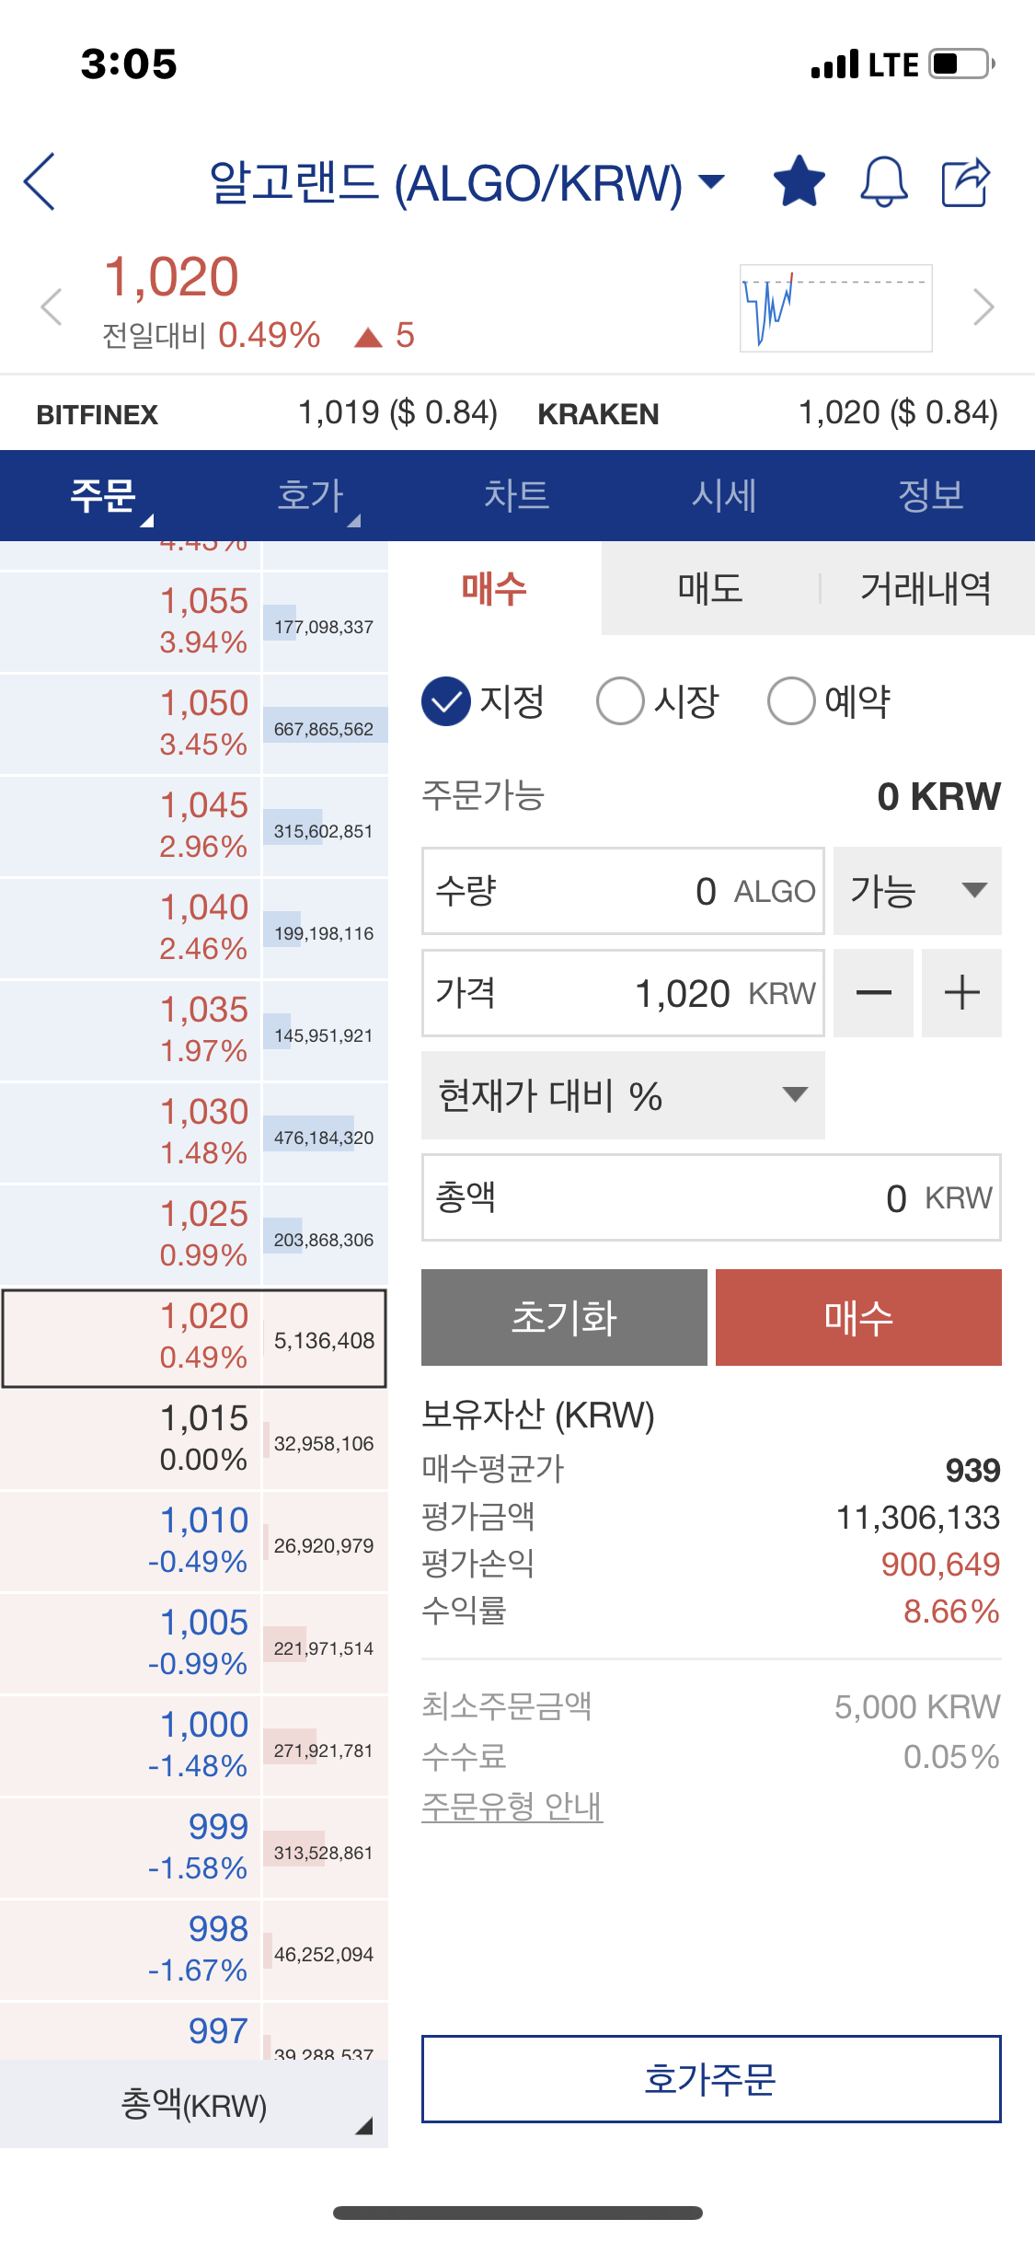Go to previous coin arrow
Viewport: 1035px width, 2242px height.
click(52, 307)
